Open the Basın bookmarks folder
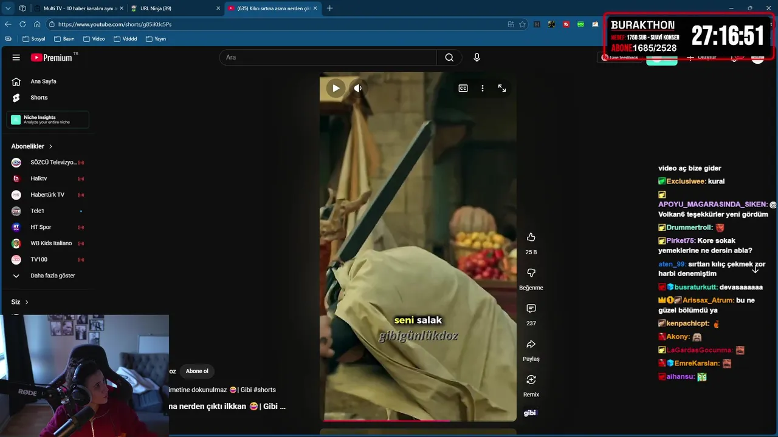The height and width of the screenshot is (437, 778). pos(64,39)
